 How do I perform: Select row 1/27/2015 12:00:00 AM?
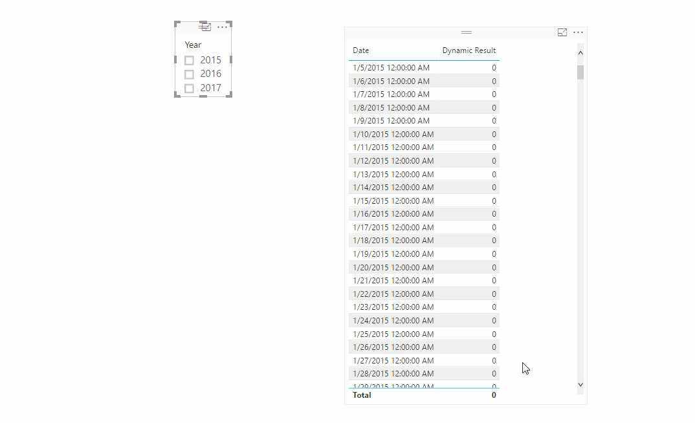(424, 360)
